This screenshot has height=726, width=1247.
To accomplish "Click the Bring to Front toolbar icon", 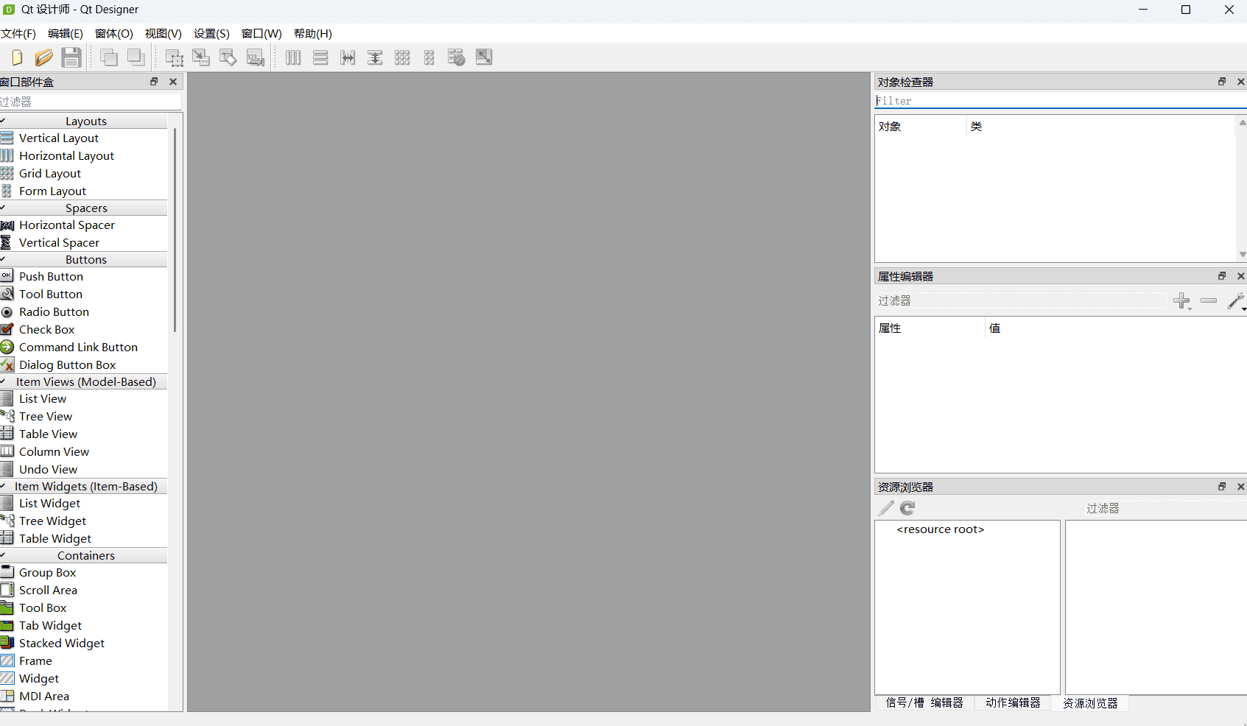I will [109, 57].
